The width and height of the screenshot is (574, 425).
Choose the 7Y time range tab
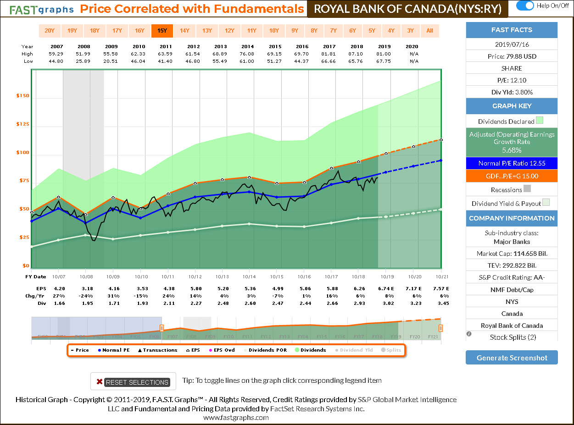click(x=333, y=31)
